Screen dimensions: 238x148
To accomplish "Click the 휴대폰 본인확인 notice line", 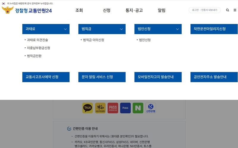I will pos(111,136).
